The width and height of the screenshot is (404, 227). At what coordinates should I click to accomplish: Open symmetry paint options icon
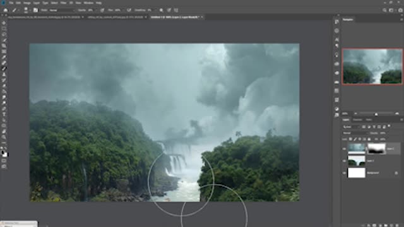(176, 10)
